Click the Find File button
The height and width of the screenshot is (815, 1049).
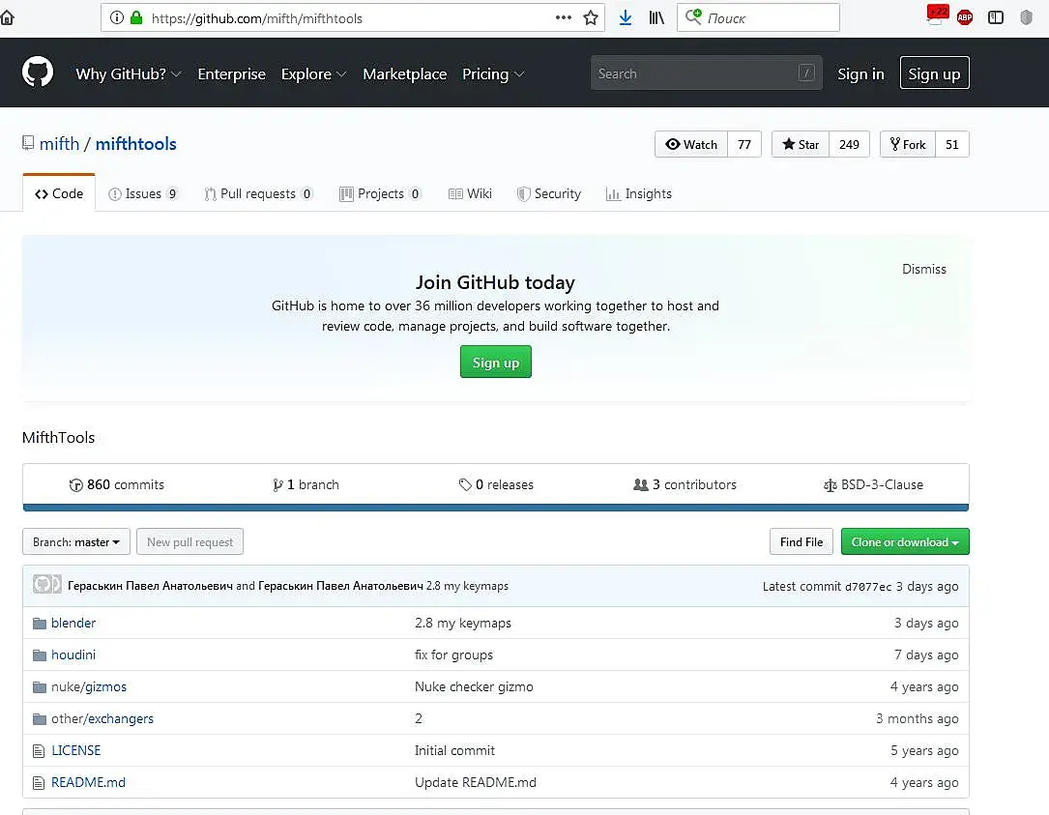[801, 542]
